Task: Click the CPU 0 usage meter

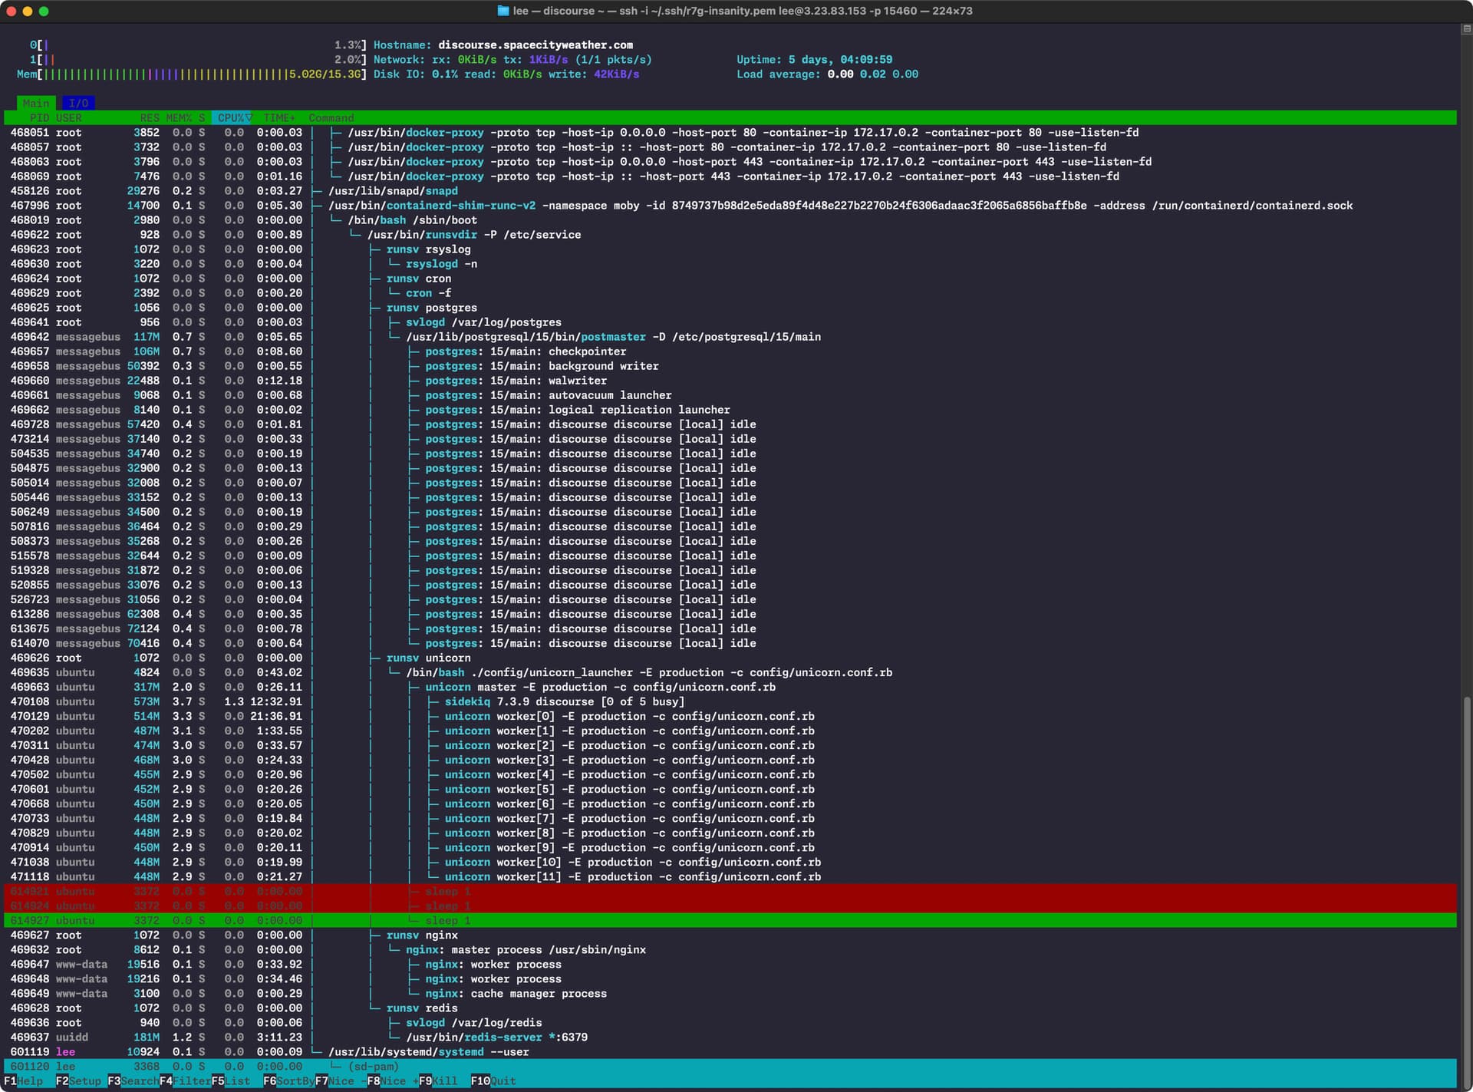Action: pos(197,45)
